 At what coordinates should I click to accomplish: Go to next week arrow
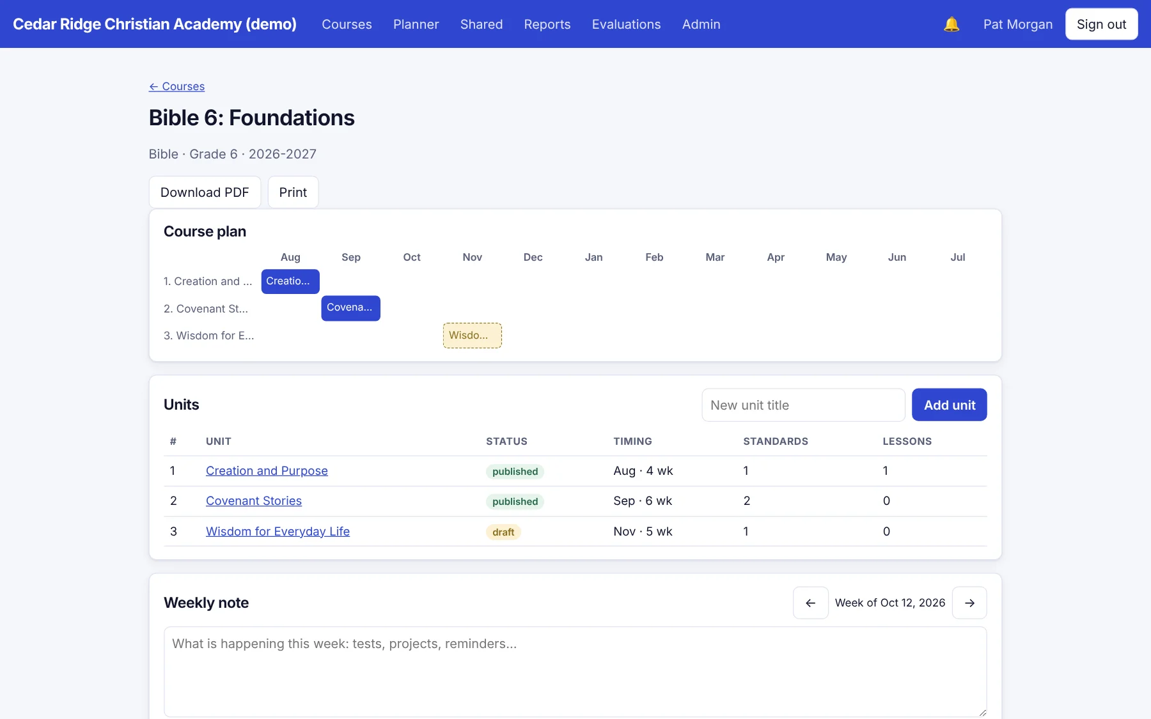click(x=969, y=603)
